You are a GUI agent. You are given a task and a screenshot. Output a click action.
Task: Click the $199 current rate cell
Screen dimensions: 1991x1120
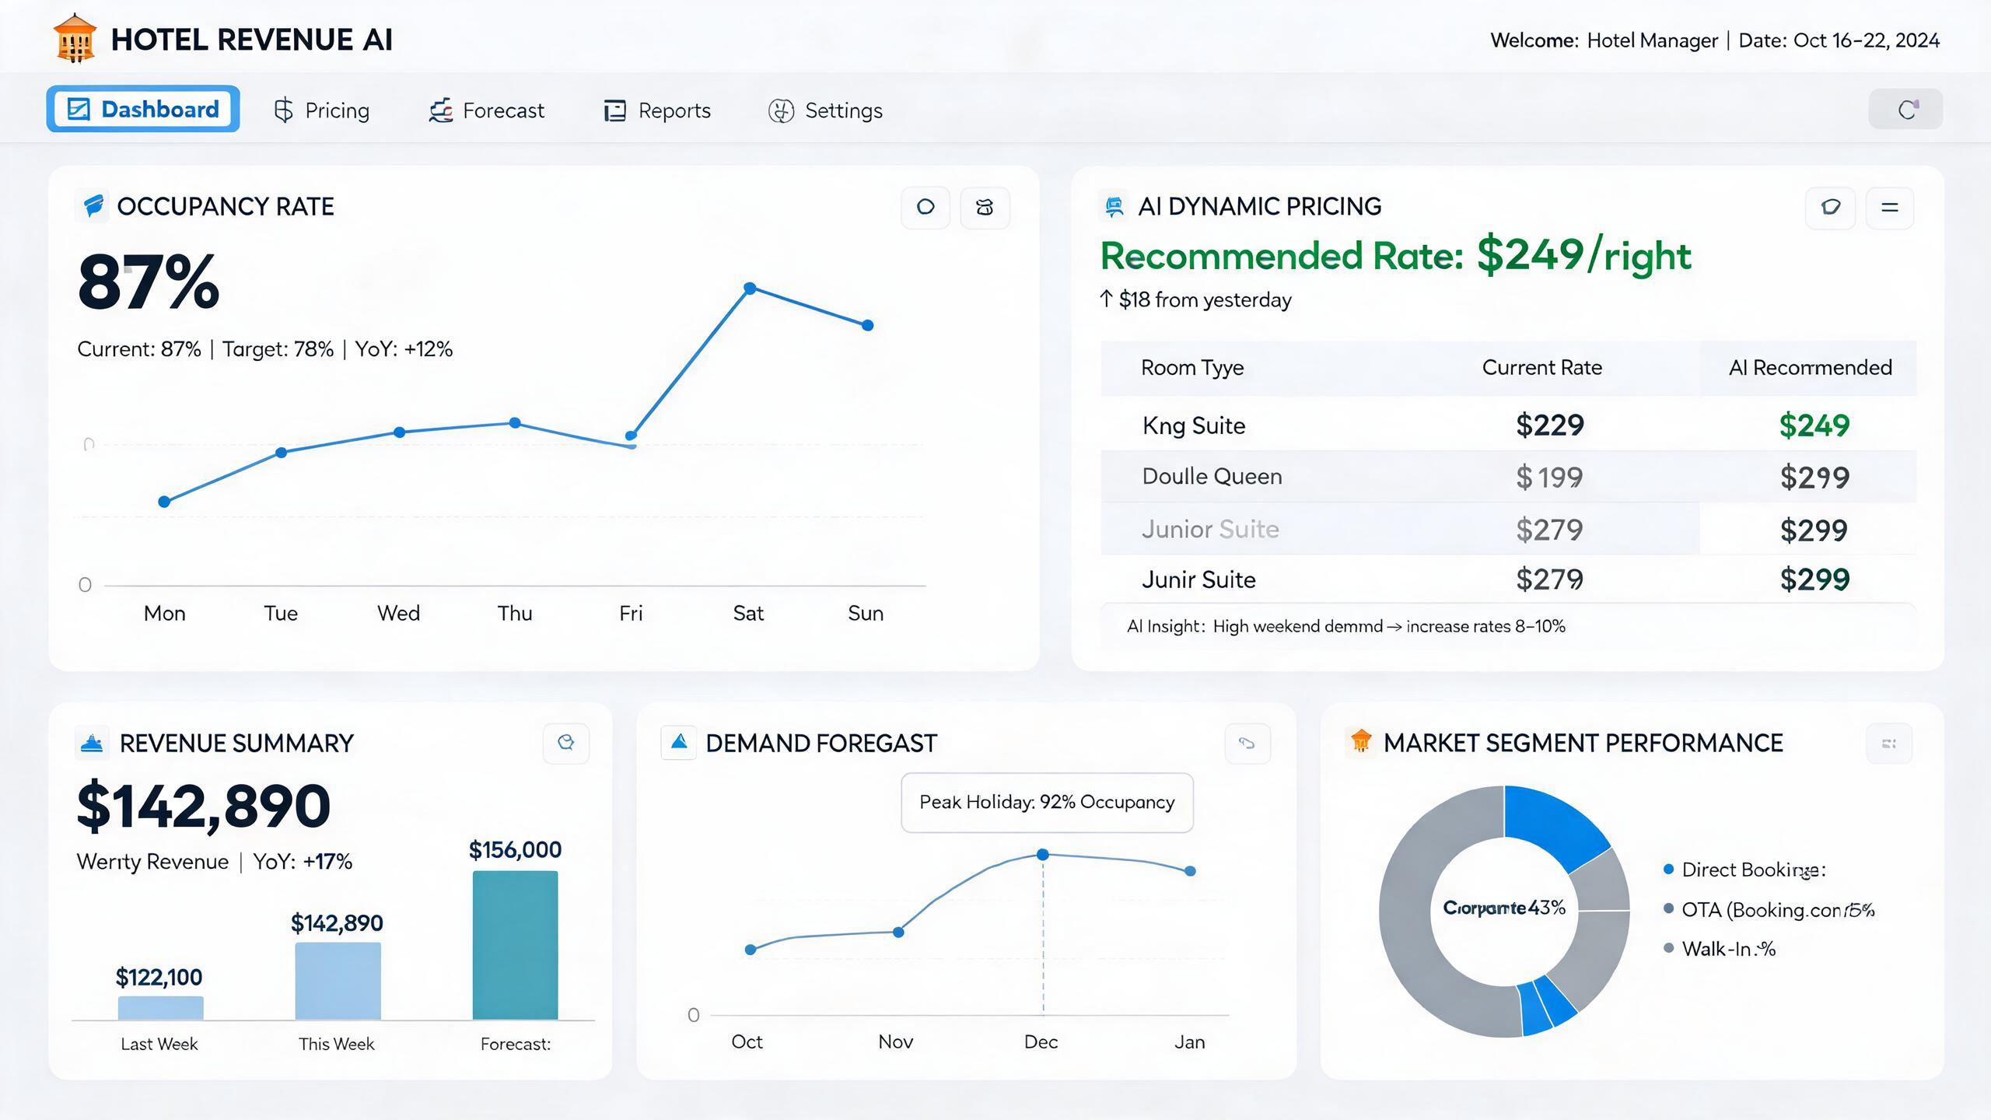click(x=1549, y=477)
